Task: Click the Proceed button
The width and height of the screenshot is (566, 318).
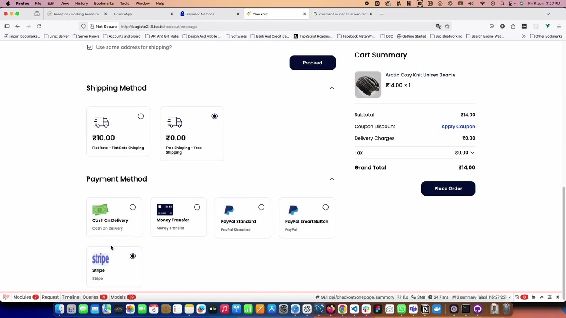Action: (x=313, y=63)
